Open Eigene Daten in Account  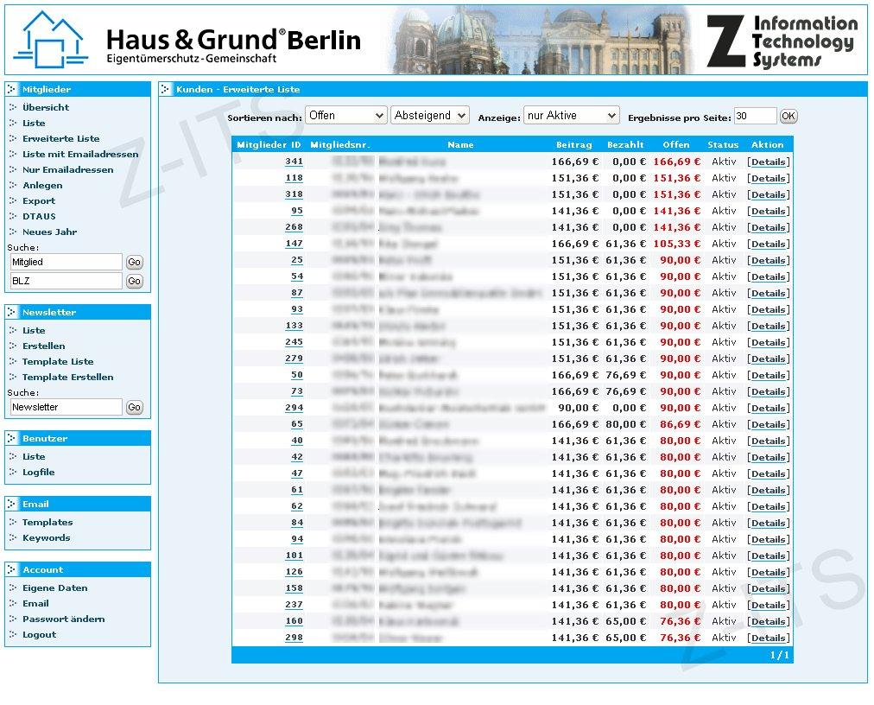click(x=54, y=588)
